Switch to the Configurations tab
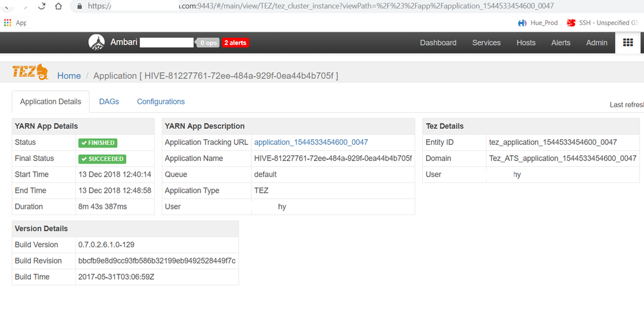Screen dimensions: 644x315 coord(161,102)
